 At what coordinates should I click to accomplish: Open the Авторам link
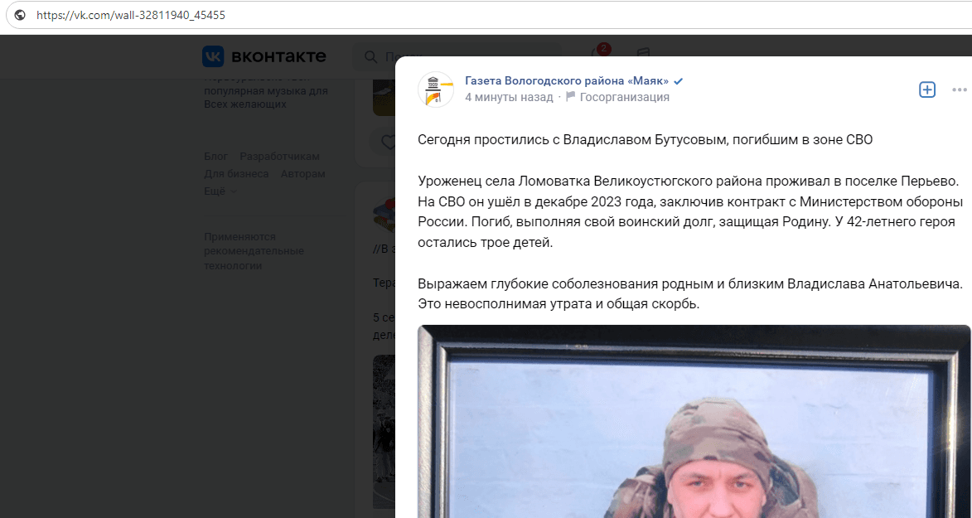coord(303,174)
